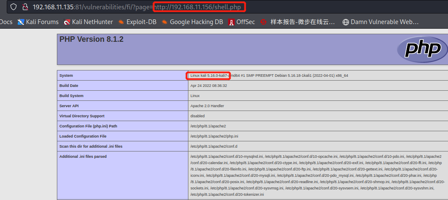Open OffSec bookmark

point(241,22)
